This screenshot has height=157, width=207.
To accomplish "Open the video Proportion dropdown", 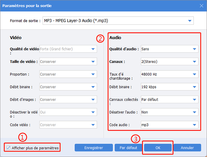I will pyautogui.click(x=68, y=74).
